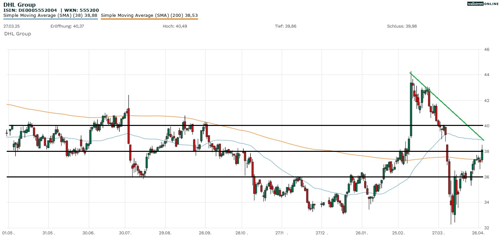501x235 pixels.
Task: Click the 28.09. date axis label
Action: [x=205, y=233]
